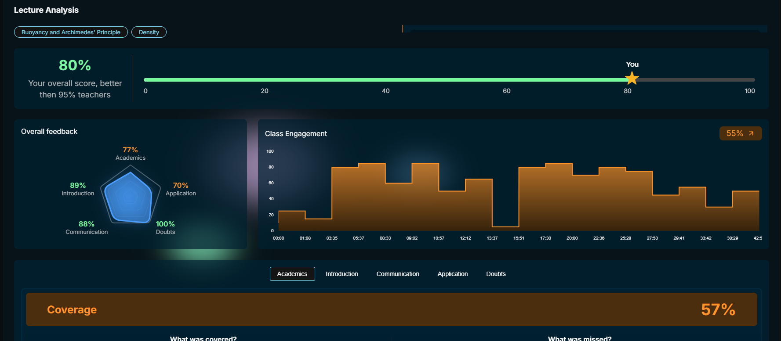Select the Density topic tag
The width and height of the screenshot is (781, 341).
point(149,32)
